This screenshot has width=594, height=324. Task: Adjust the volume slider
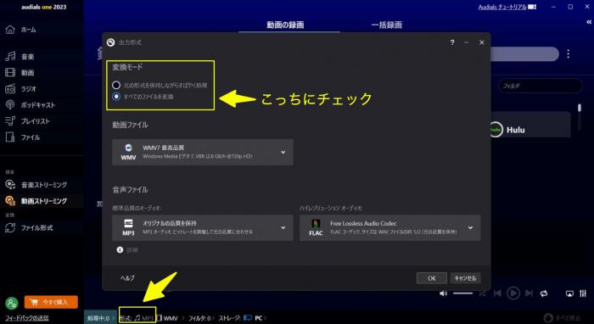tap(462, 293)
